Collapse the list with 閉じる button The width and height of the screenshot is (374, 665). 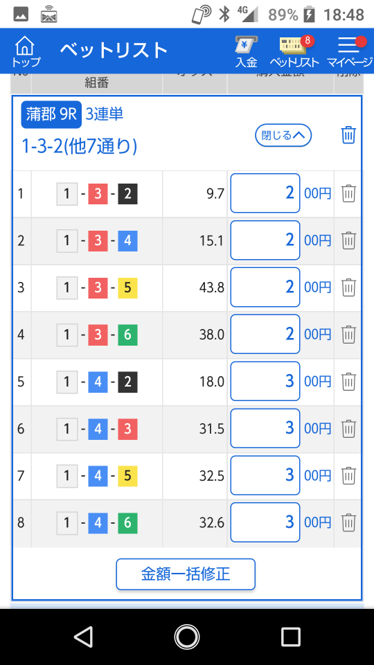(x=283, y=136)
